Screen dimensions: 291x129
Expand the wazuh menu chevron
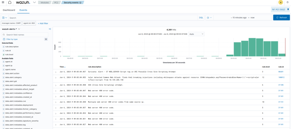click(x=34, y=2)
